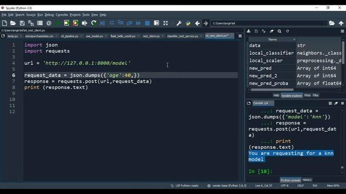Image resolution: width=346 pixels, height=194 pixels.
Task: Create a new file with toolbar icon
Action: coord(4,23)
